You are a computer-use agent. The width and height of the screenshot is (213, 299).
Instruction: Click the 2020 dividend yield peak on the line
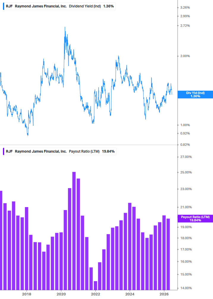tap(65, 27)
